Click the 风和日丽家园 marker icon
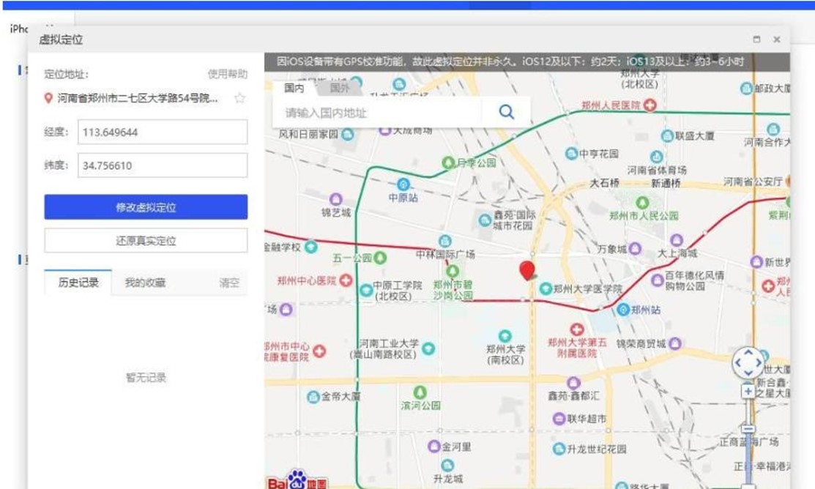The height and width of the screenshot is (489, 815). click(x=347, y=135)
